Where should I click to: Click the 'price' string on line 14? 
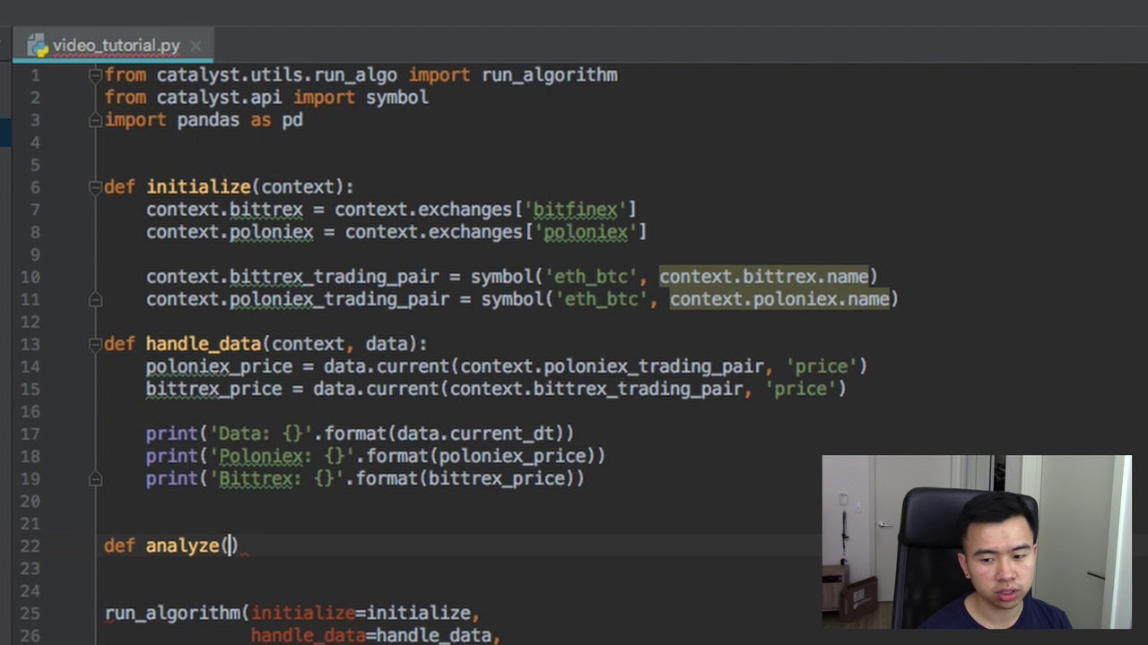tap(822, 366)
